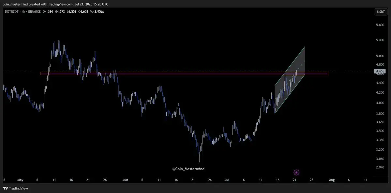The width and height of the screenshot is (391, 193).
Task: Click the Jun label on time axis
Action: click(126, 180)
